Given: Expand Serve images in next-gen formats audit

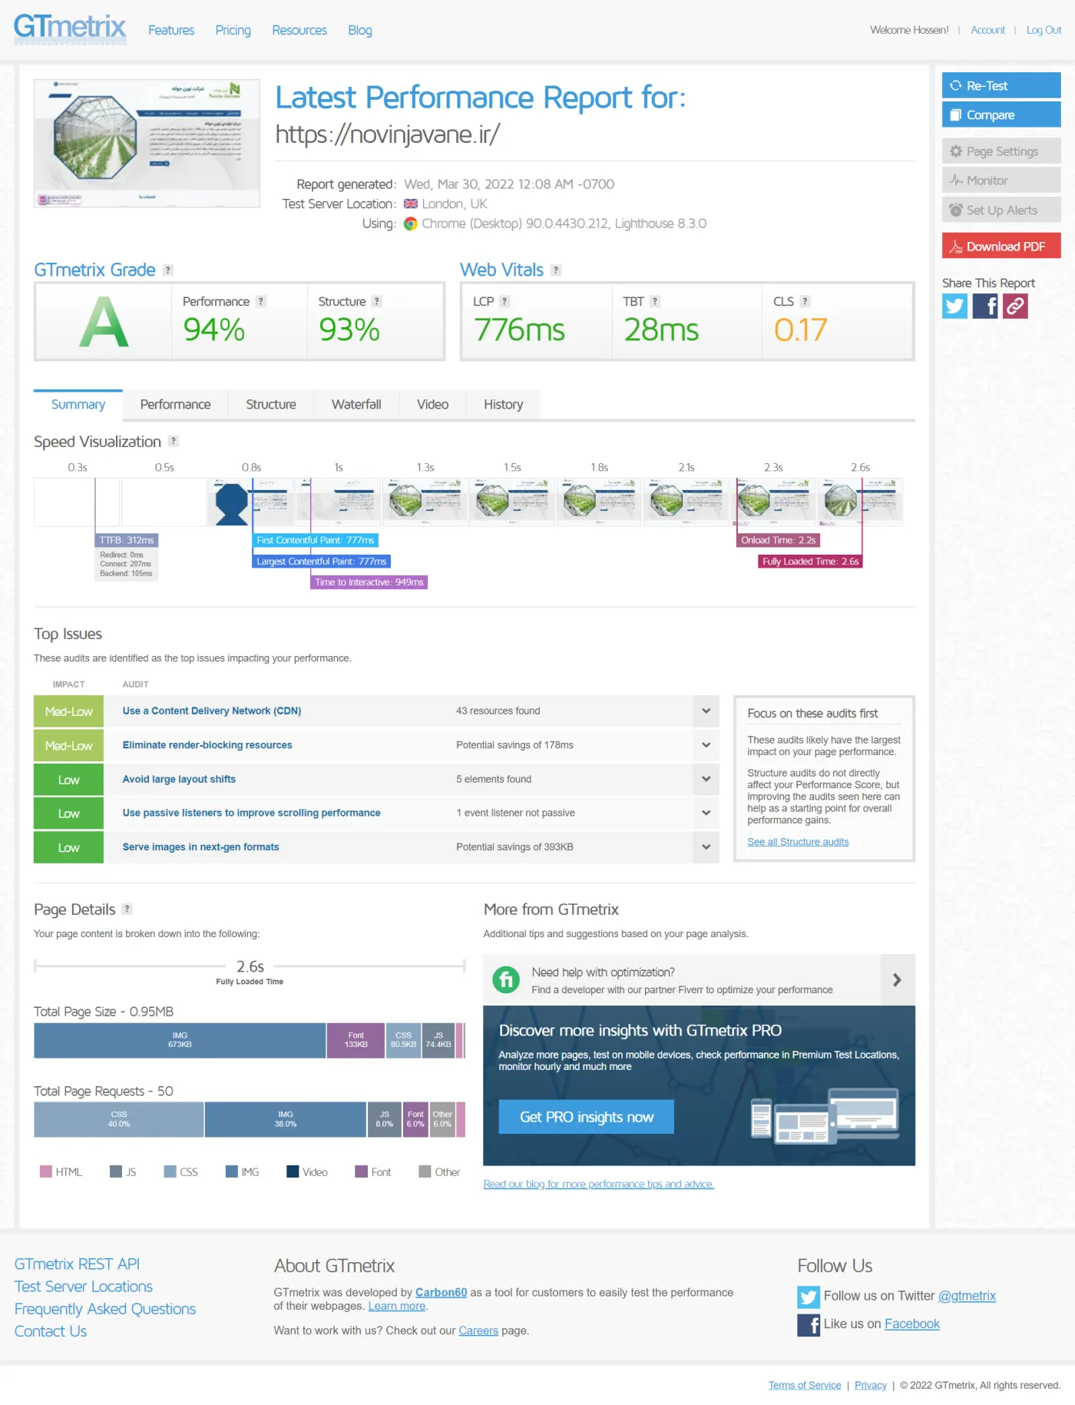Looking at the screenshot, I should click(x=706, y=847).
